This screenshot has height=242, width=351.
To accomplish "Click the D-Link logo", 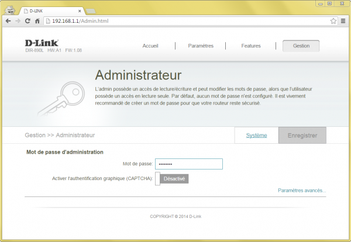I will [x=40, y=43].
